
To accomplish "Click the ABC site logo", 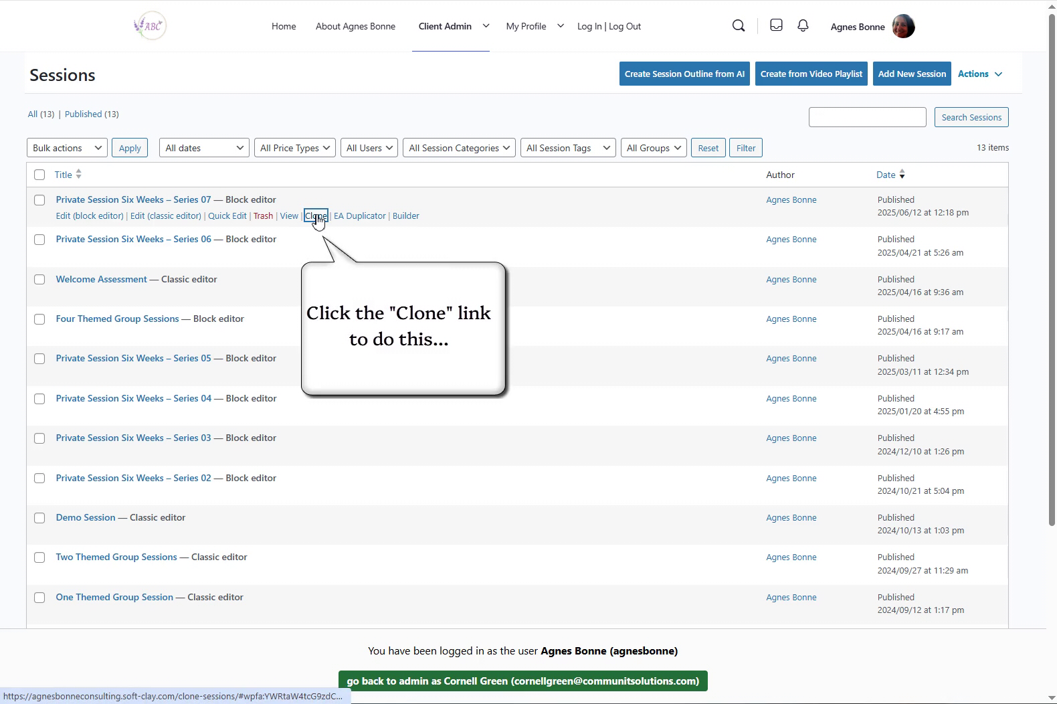I will point(151,26).
